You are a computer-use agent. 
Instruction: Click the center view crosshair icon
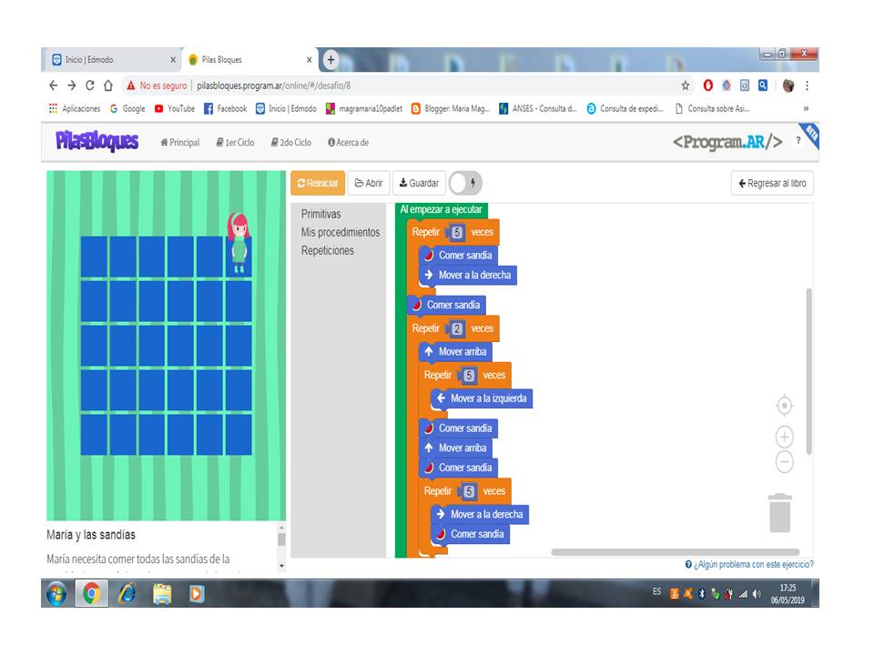[784, 405]
